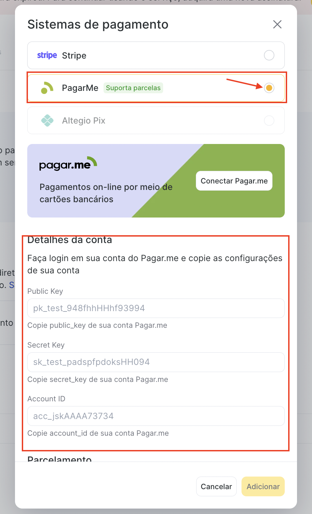This screenshot has width=312, height=514.
Task: Click the Cancelar button
Action: pos(216,486)
